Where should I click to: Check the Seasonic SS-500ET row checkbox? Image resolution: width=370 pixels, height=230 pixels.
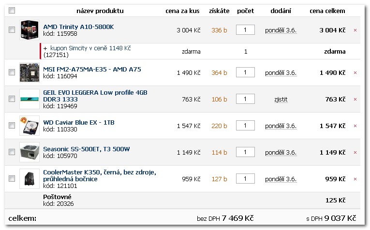pos(12,152)
